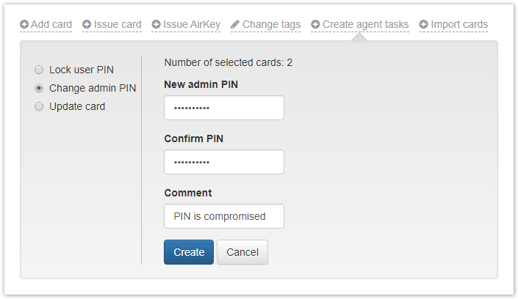This screenshot has height=299, width=518.
Task: Focus the Confirm PIN field
Action: (x=224, y=162)
